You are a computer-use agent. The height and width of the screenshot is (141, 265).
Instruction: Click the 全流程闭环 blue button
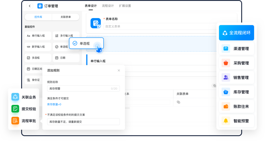(x=237, y=33)
